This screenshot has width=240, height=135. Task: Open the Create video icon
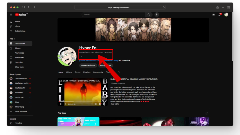point(214,14)
